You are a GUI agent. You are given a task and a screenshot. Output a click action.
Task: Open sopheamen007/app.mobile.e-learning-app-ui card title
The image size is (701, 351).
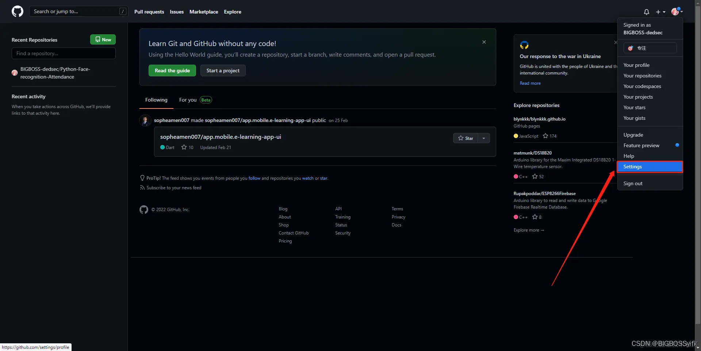tap(221, 137)
